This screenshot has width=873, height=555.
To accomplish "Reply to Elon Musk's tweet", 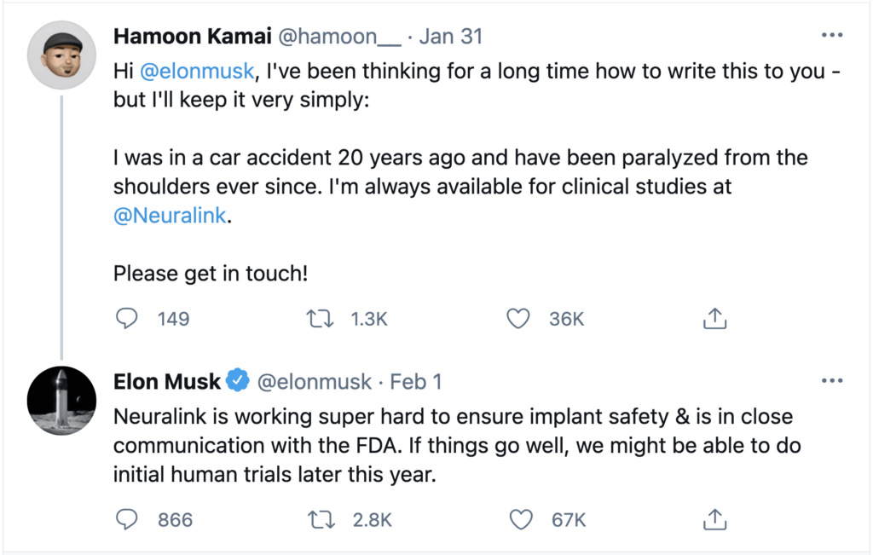I will (126, 519).
